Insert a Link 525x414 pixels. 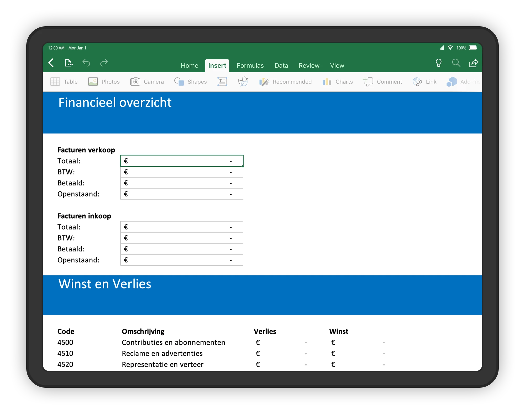pyautogui.click(x=424, y=82)
